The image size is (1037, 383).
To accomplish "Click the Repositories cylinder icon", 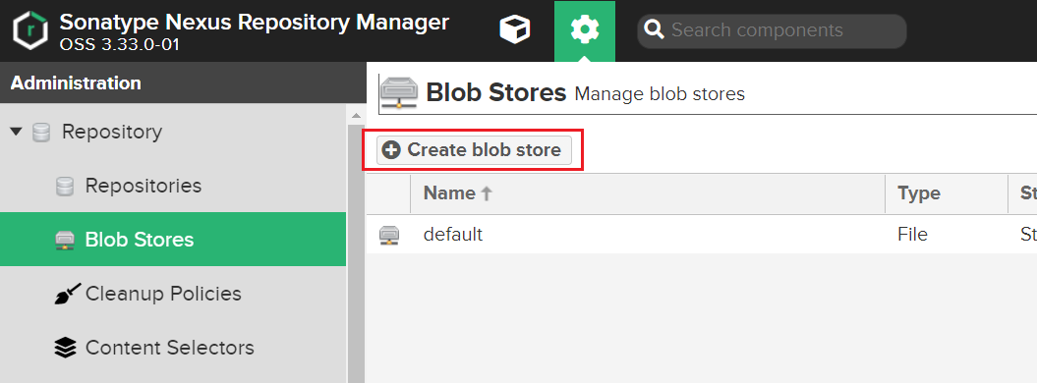I will click(65, 187).
